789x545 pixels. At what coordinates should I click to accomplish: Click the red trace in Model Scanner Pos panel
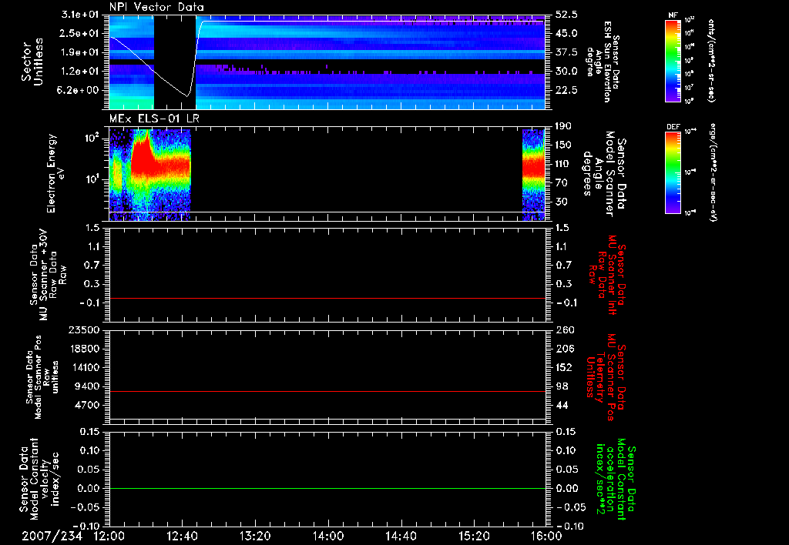327,391
